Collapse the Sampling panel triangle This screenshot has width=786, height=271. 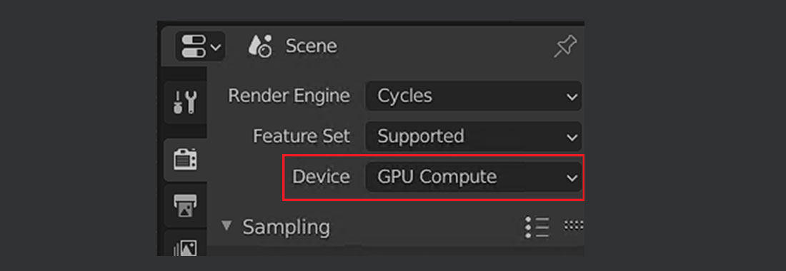tap(227, 225)
